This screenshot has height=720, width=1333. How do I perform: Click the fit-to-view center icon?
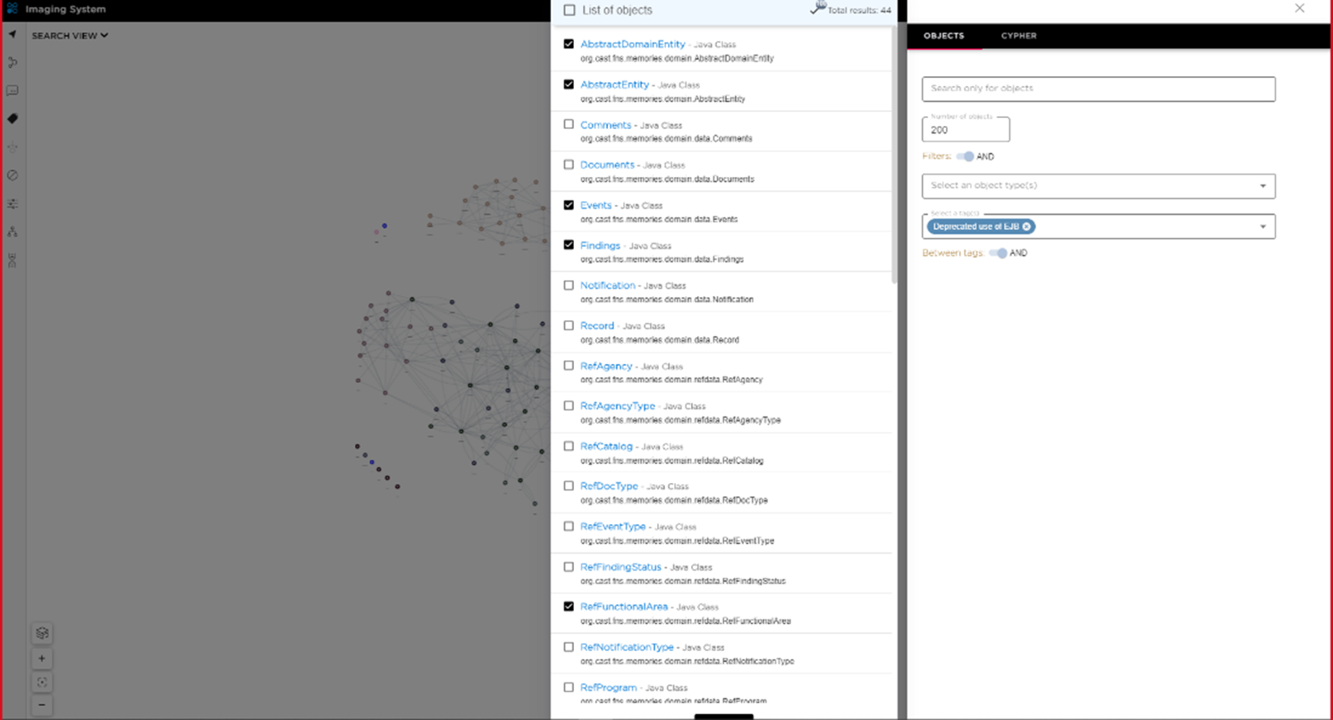(x=42, y=682)
